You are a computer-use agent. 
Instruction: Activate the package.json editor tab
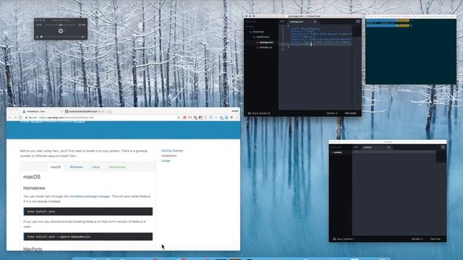[302, 22]
